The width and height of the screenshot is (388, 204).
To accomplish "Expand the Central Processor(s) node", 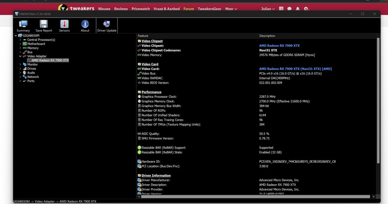I will (20, 40).
